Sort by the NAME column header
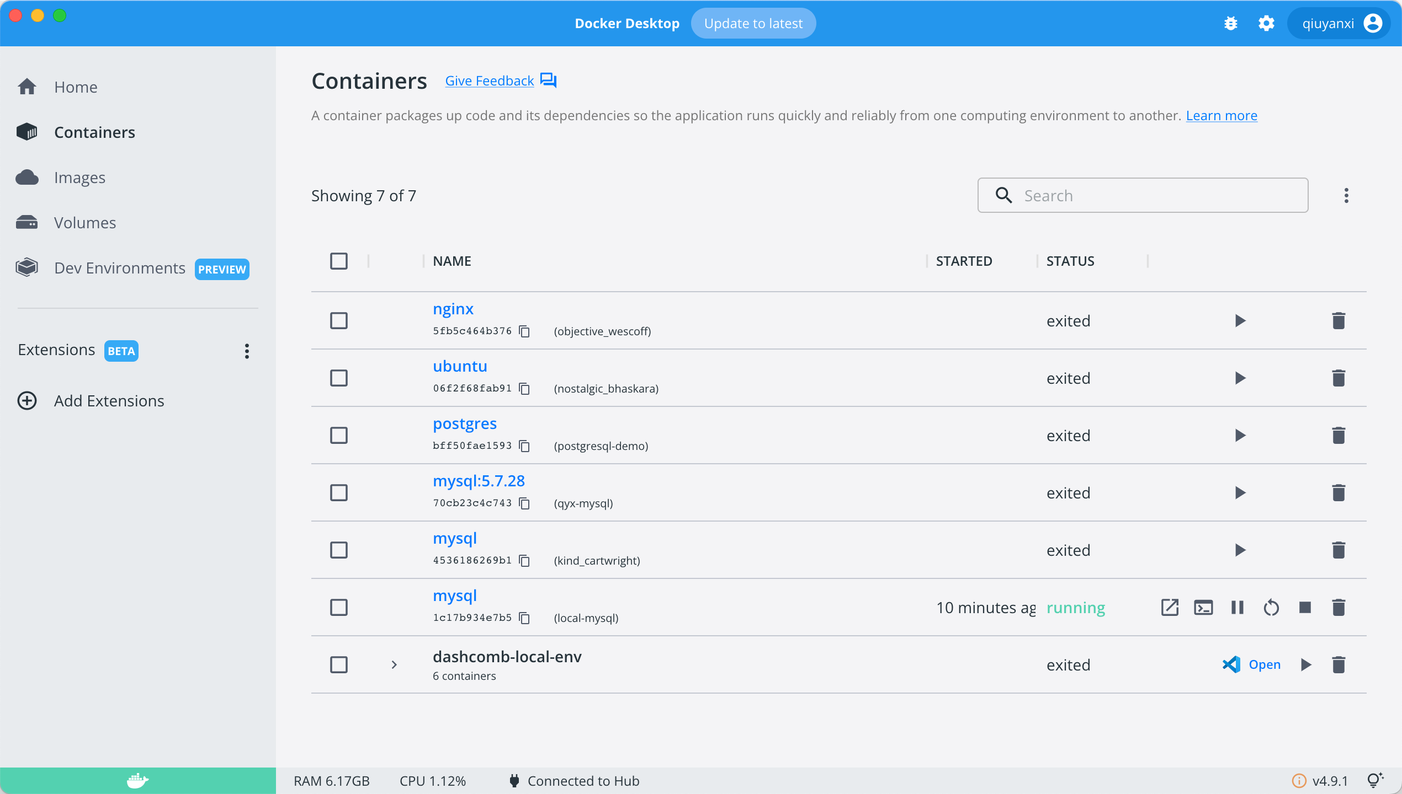 click(452, 261)
